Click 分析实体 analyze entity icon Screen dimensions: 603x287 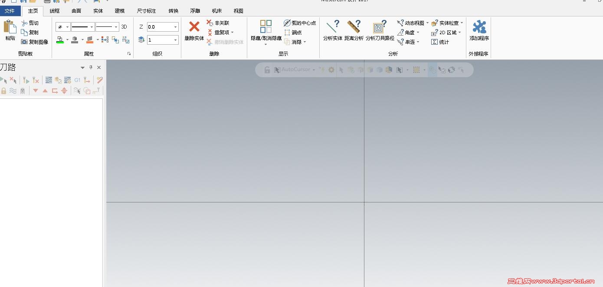pyautogui.click(x=333, y=27)
